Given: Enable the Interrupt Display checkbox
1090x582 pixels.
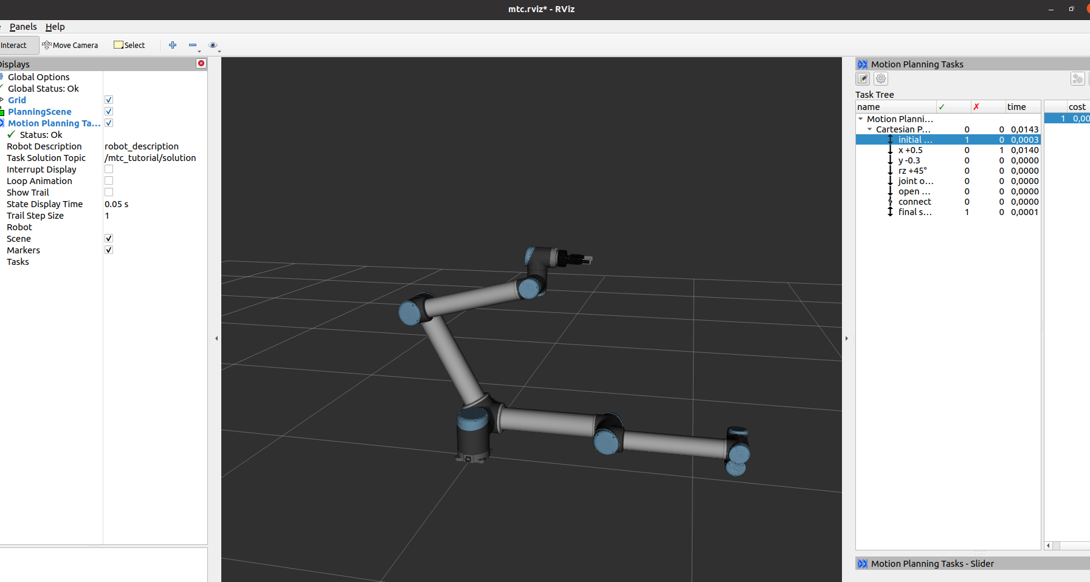Looking at the screenshot, I should click(x=109, y=169).
